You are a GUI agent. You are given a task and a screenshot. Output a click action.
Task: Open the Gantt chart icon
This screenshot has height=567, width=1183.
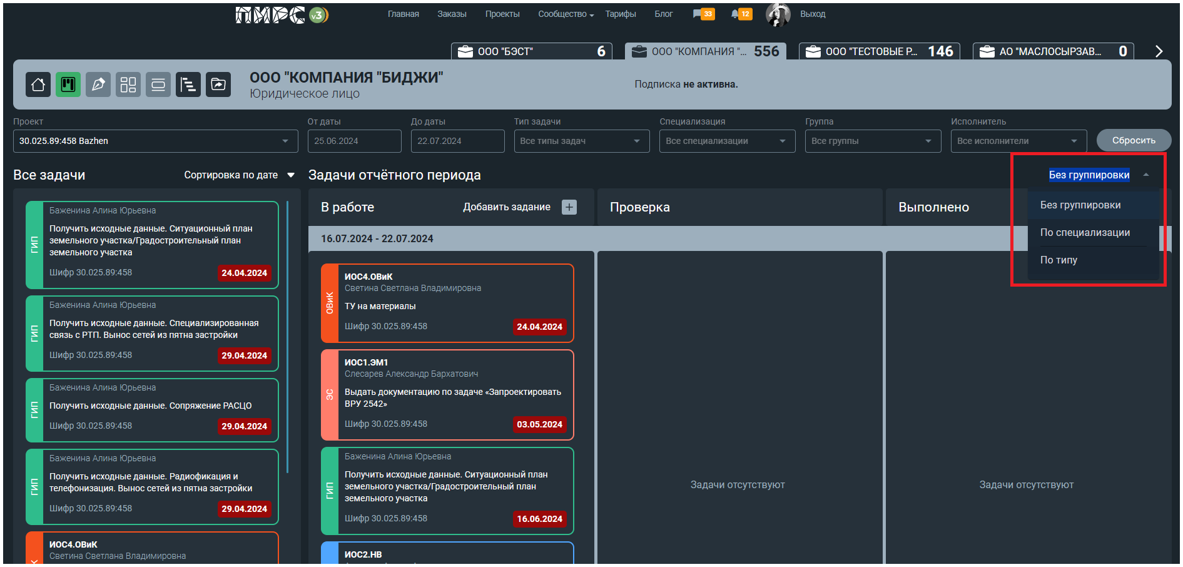tap(188, 84)
